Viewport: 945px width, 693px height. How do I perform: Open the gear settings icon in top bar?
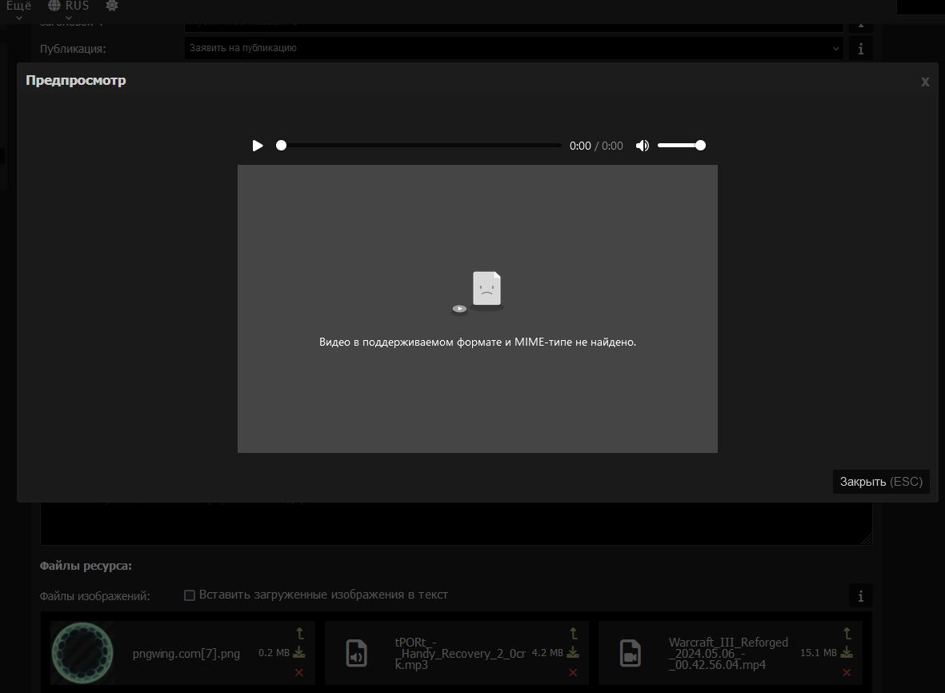[111, 6]
